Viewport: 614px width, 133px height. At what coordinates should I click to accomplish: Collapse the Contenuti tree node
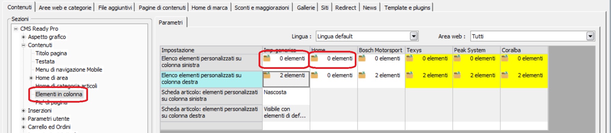click(x=24, y=45)
